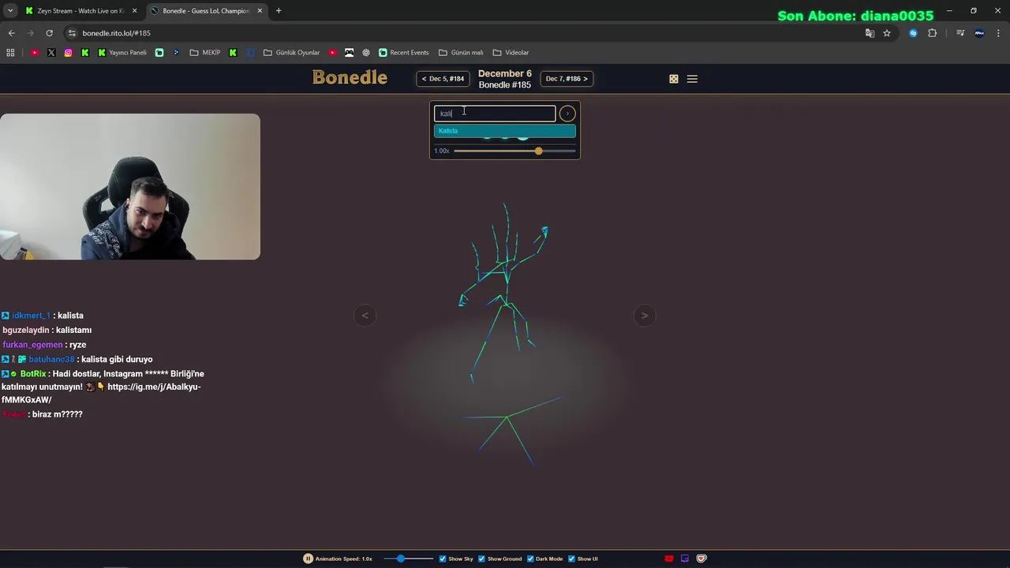Open the tab search dropdown arrow
The width and height of the screenshot is (1010, 568).
click(10, 11)
